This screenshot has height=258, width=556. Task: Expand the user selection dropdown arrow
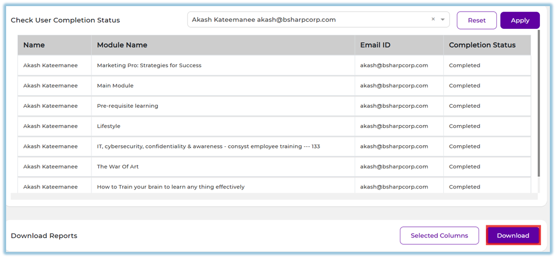[443, 19]
